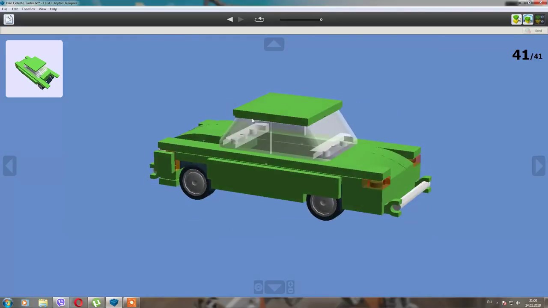Go to next building step arrow
Screen dimensions: 548x308
tap(240, 19)
